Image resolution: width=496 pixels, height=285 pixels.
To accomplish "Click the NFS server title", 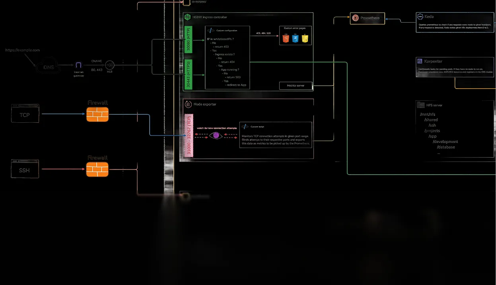I will click(x=434, y=105).
